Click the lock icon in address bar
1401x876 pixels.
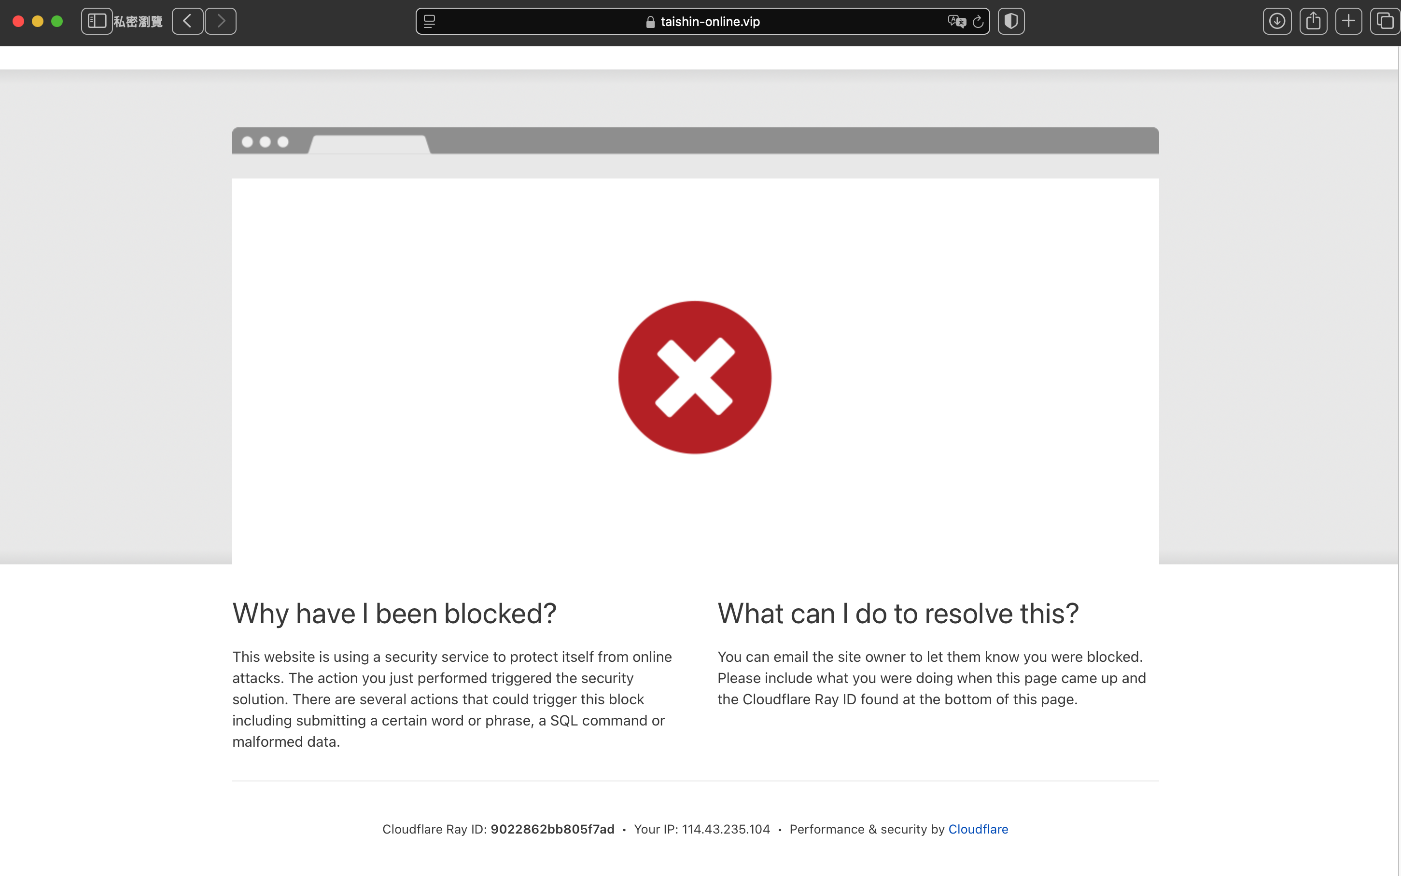(x=650, y=22)
